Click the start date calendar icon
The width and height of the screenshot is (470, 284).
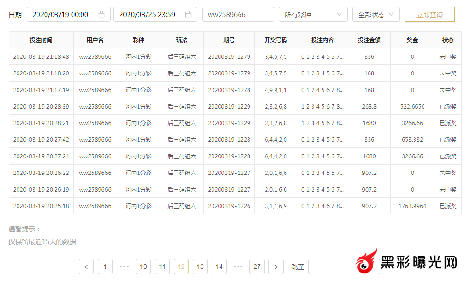click(x=101, y=15)
